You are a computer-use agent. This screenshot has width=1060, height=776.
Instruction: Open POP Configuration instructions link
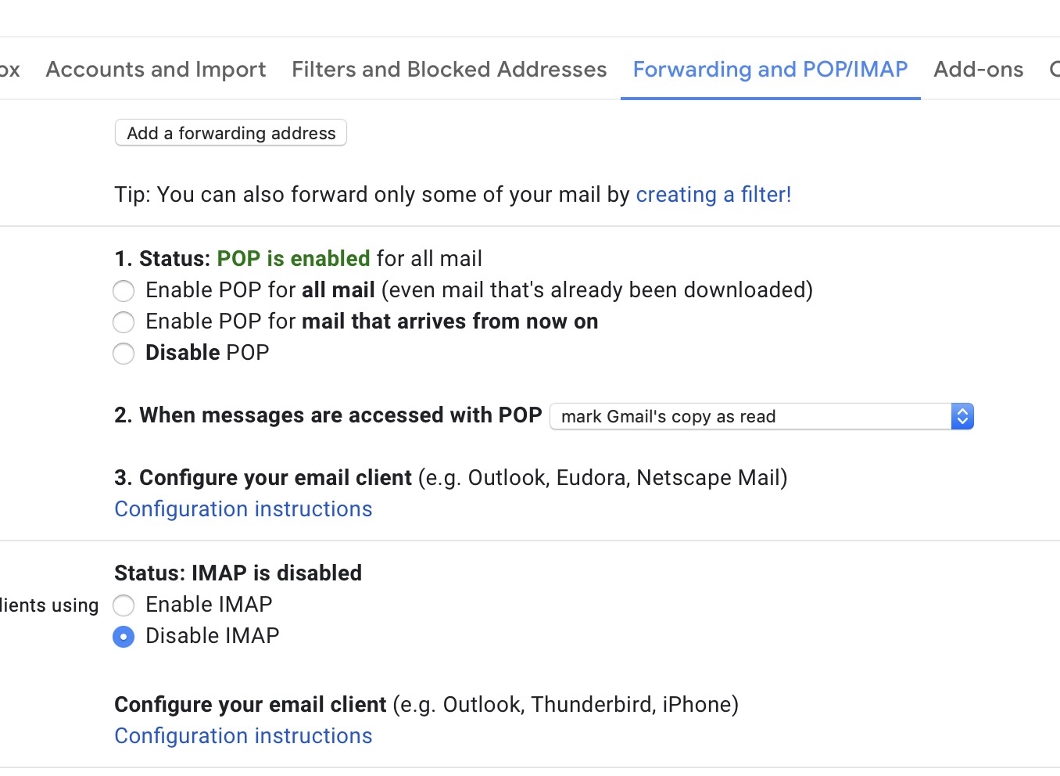tap(243, 508)
